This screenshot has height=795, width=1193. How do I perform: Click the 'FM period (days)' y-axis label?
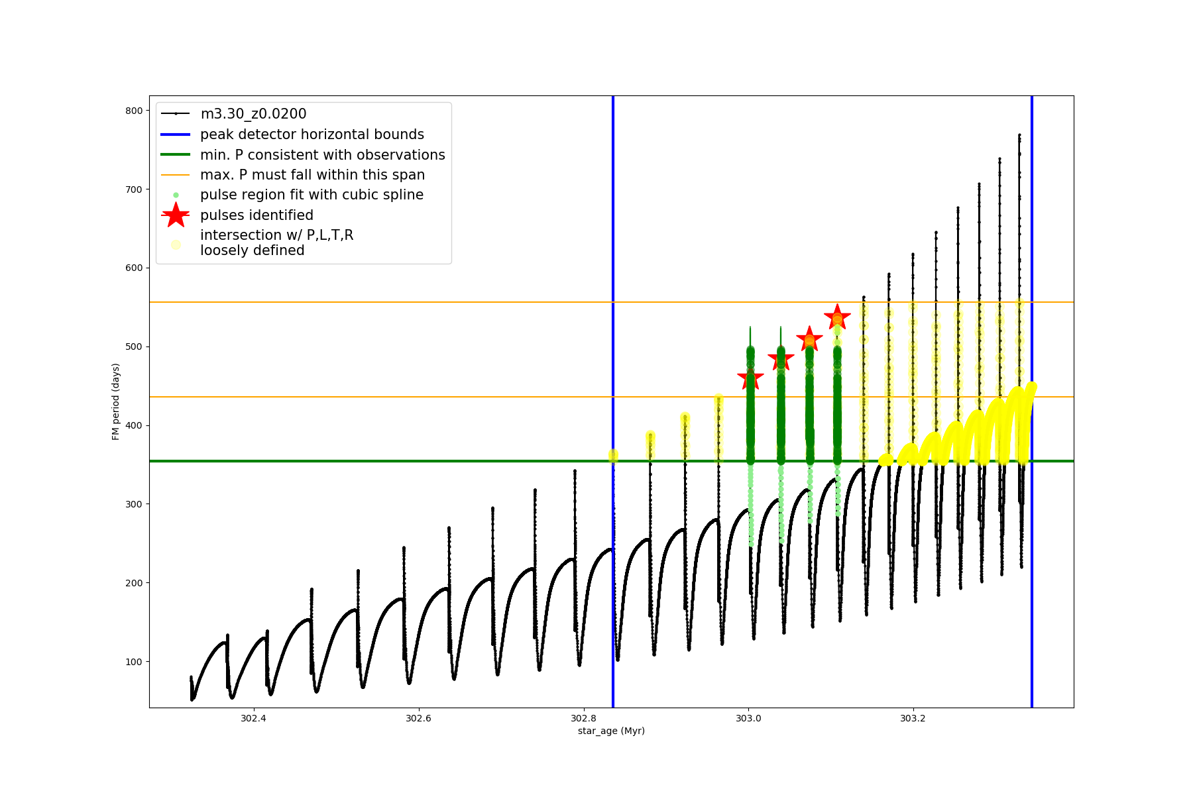(116, 401)
